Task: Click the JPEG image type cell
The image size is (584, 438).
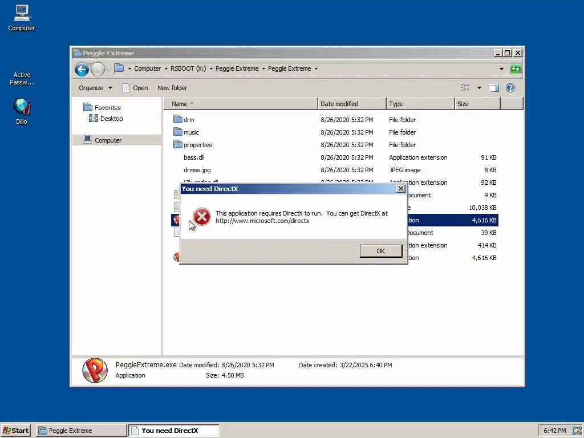Action: point(405,170)
